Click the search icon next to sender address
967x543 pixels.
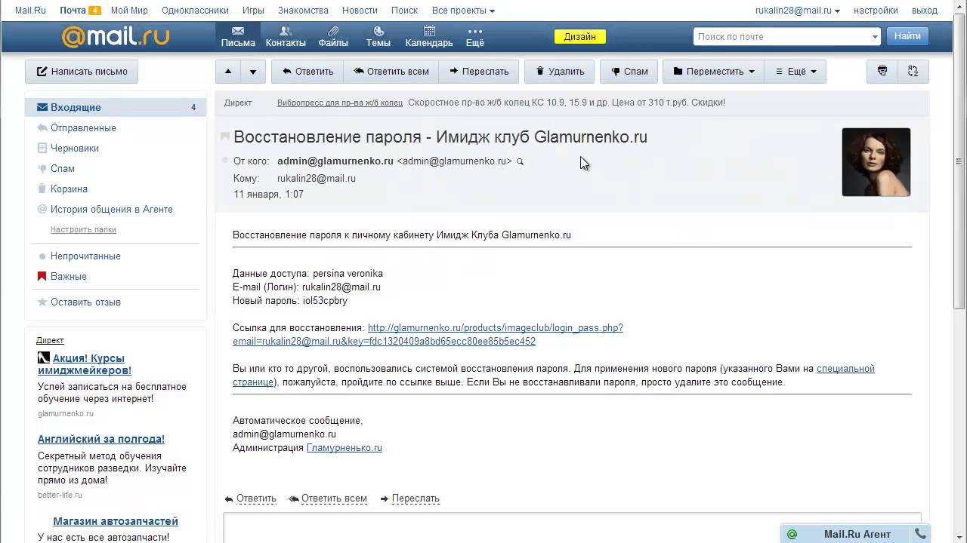(x=520, y=161)
